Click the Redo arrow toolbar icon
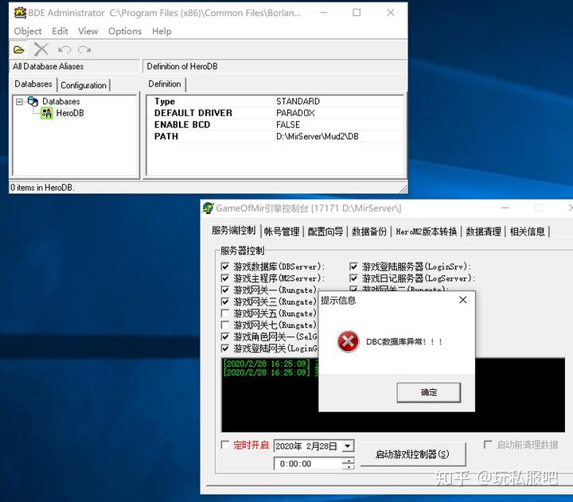The width and height of the screenshot is (573, 502). (x=84, y=49)
